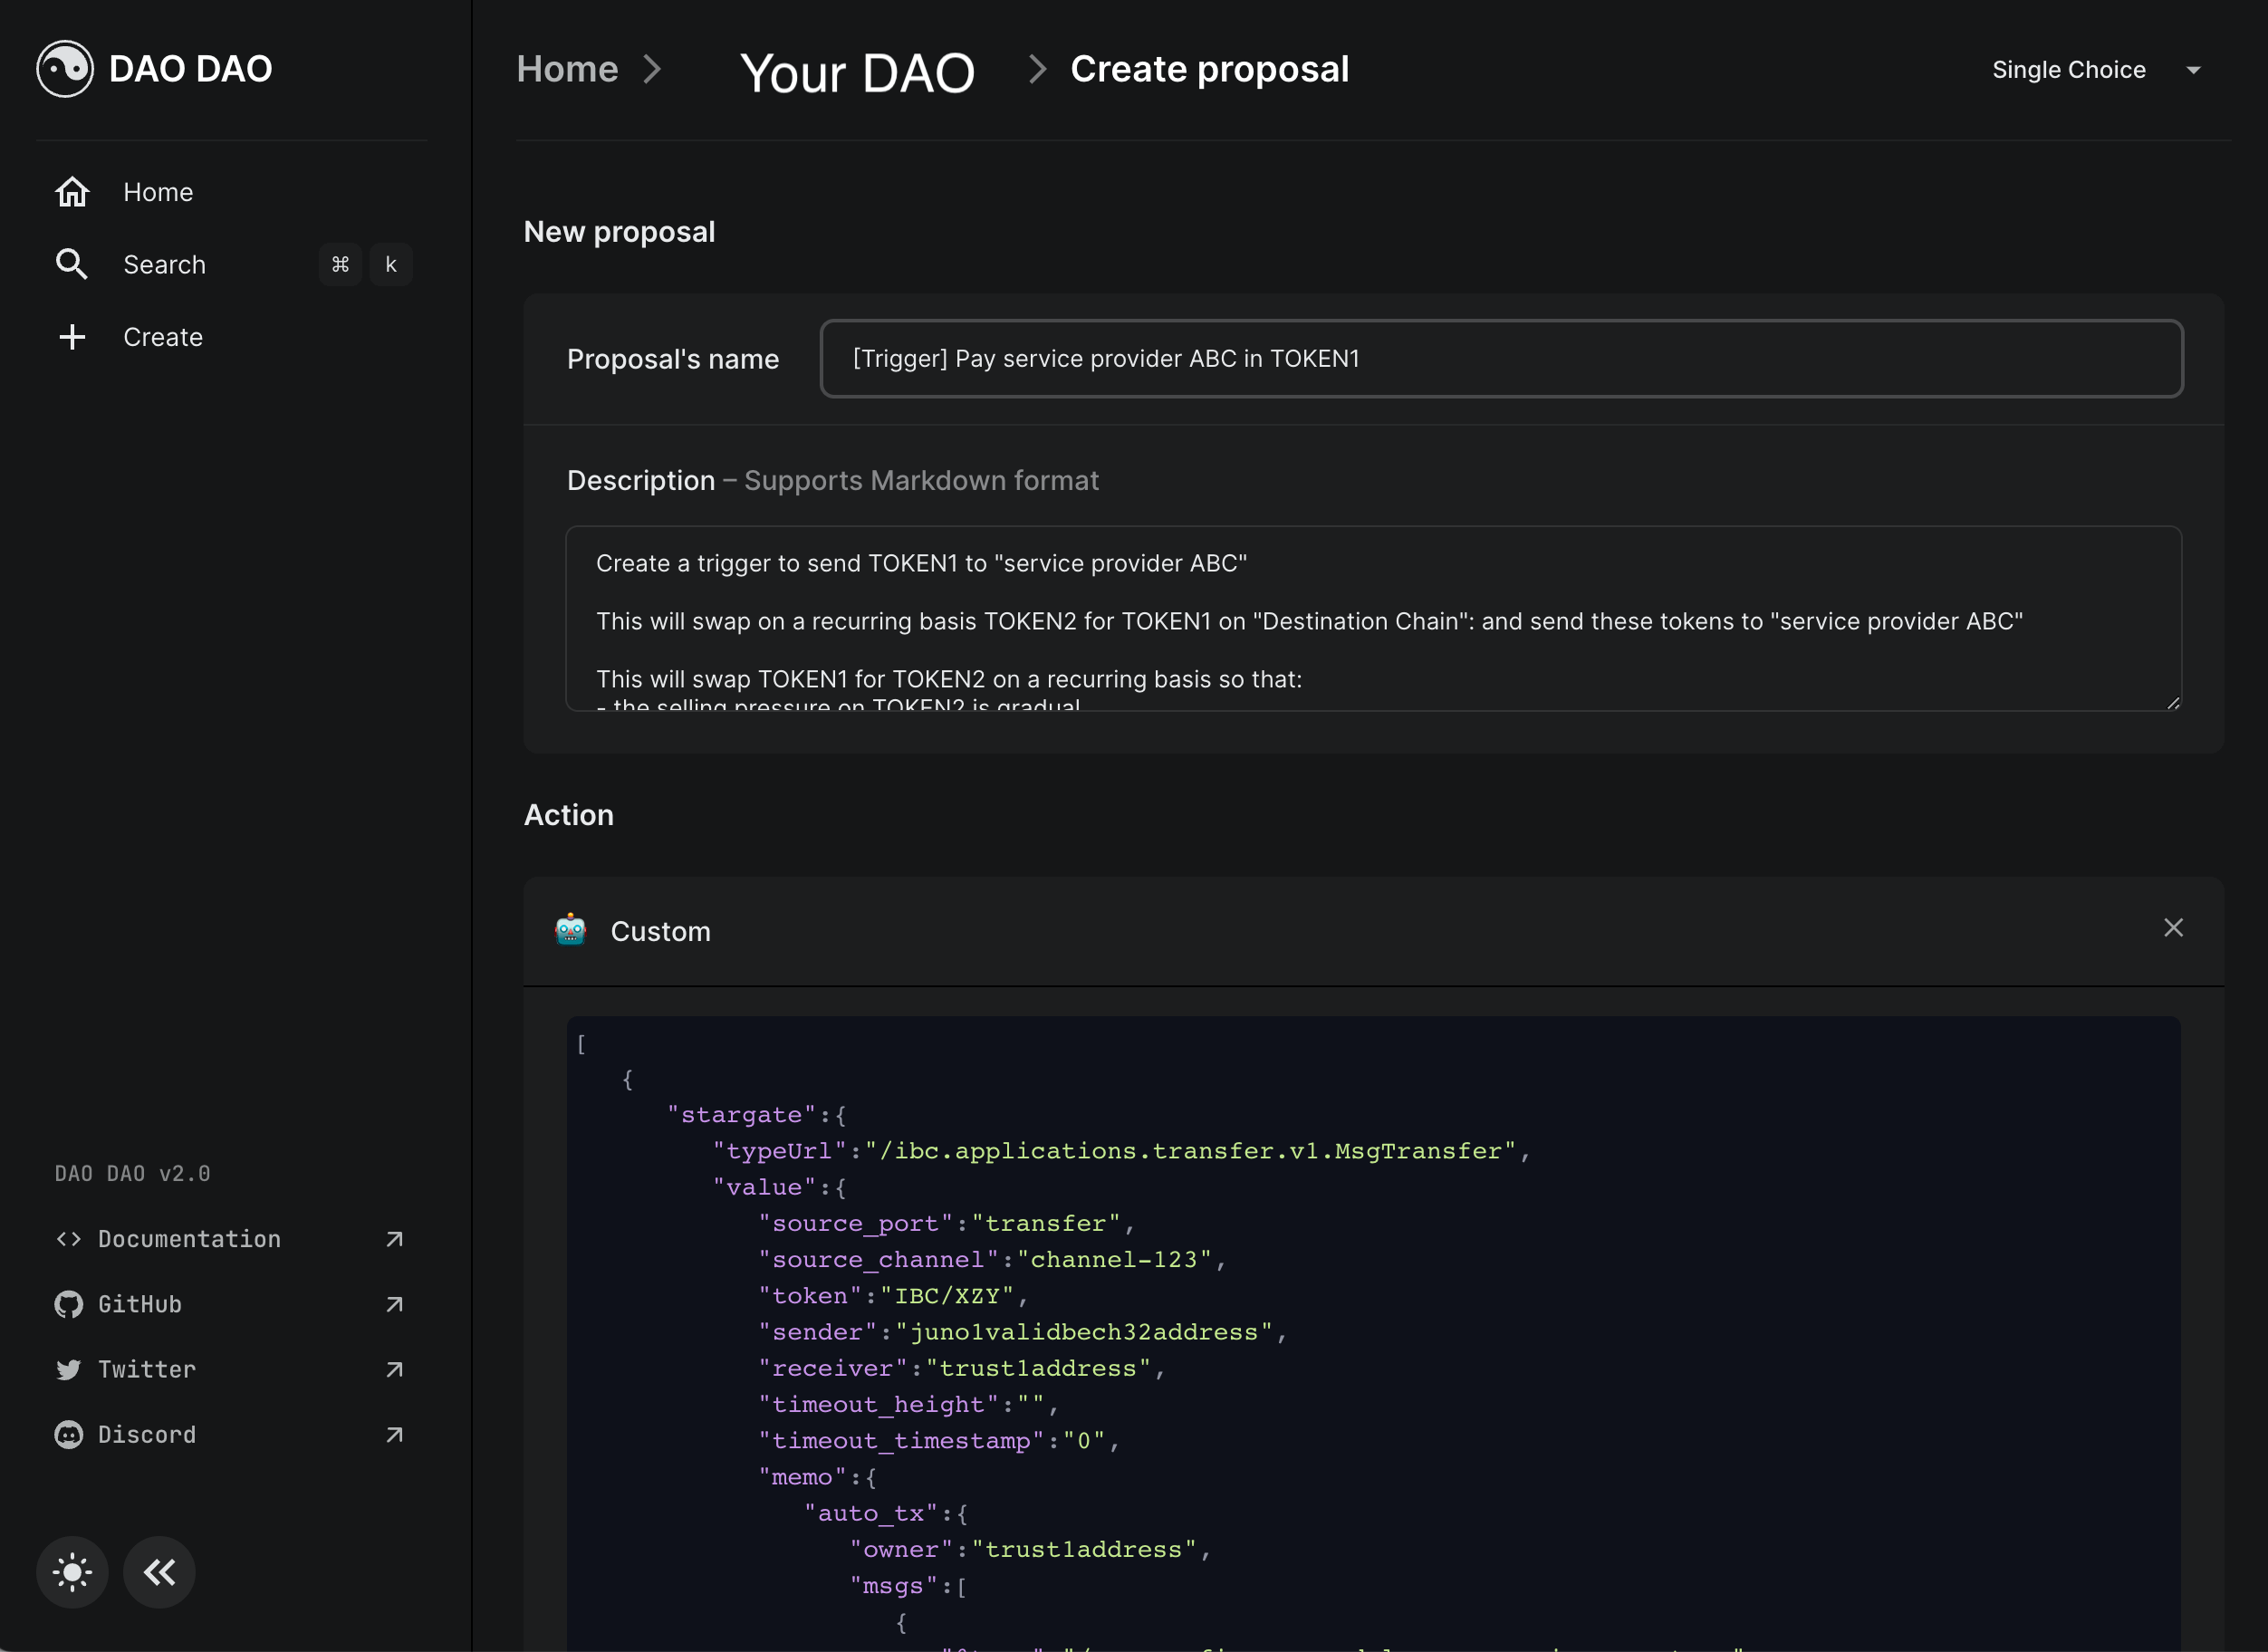Go to Home breadcrumb

click(567, 69)
